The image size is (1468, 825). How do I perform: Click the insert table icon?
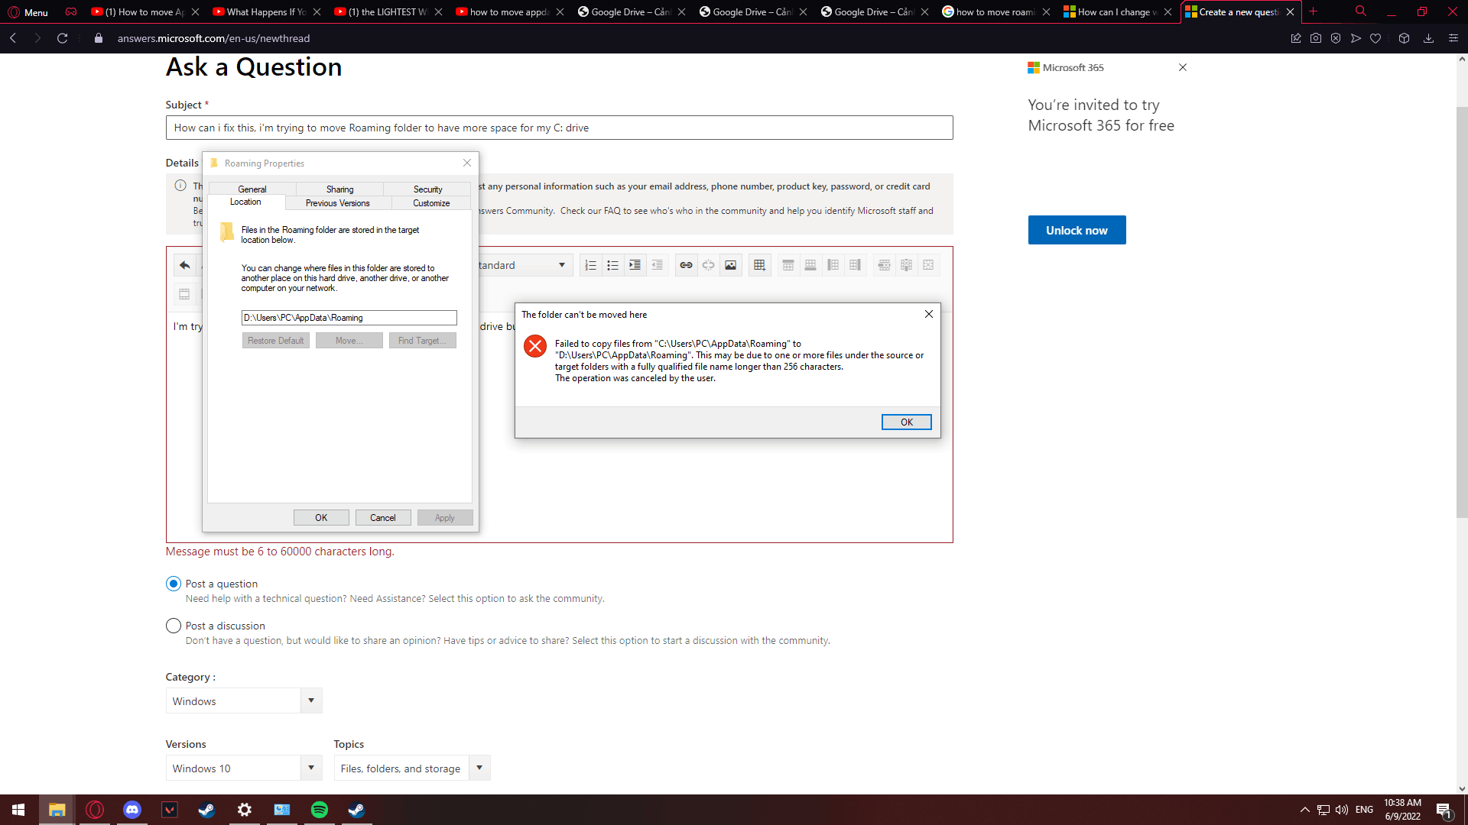[759, 265]
